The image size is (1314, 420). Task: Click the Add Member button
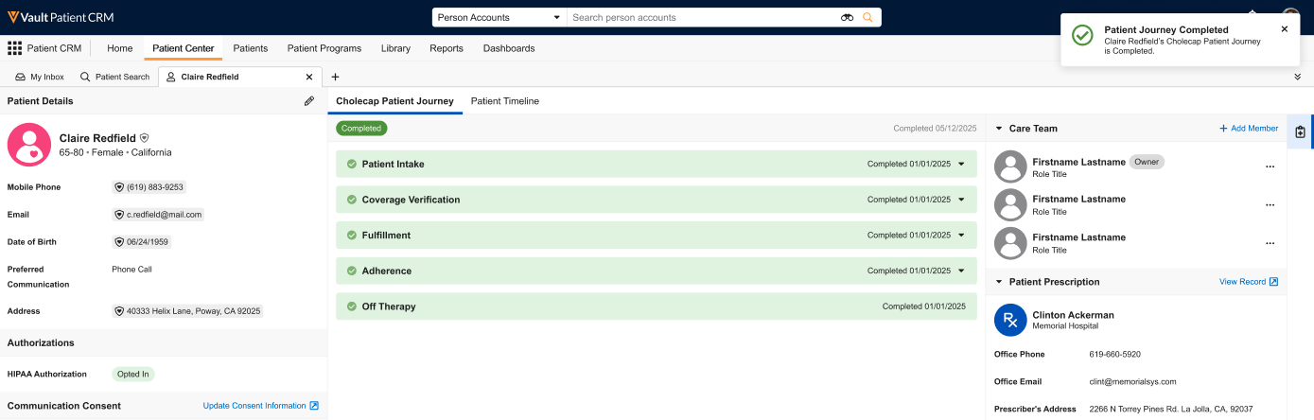click(x=1248, y=129)
